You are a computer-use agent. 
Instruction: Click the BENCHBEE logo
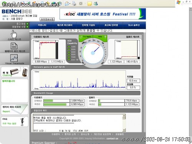tap(17, 12)
